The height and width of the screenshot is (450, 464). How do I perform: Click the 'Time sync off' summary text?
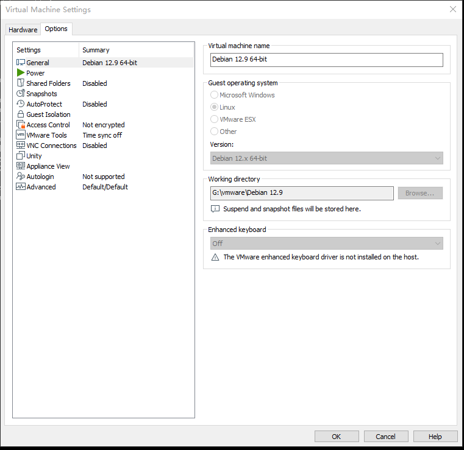tap(102, 135)
